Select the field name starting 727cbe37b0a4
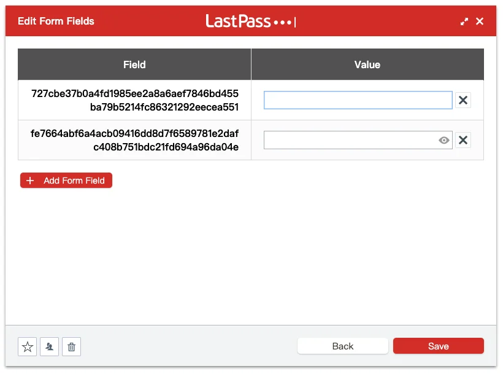Image resolution: width=503 pixels, height=374 pixels. [135, 100]
